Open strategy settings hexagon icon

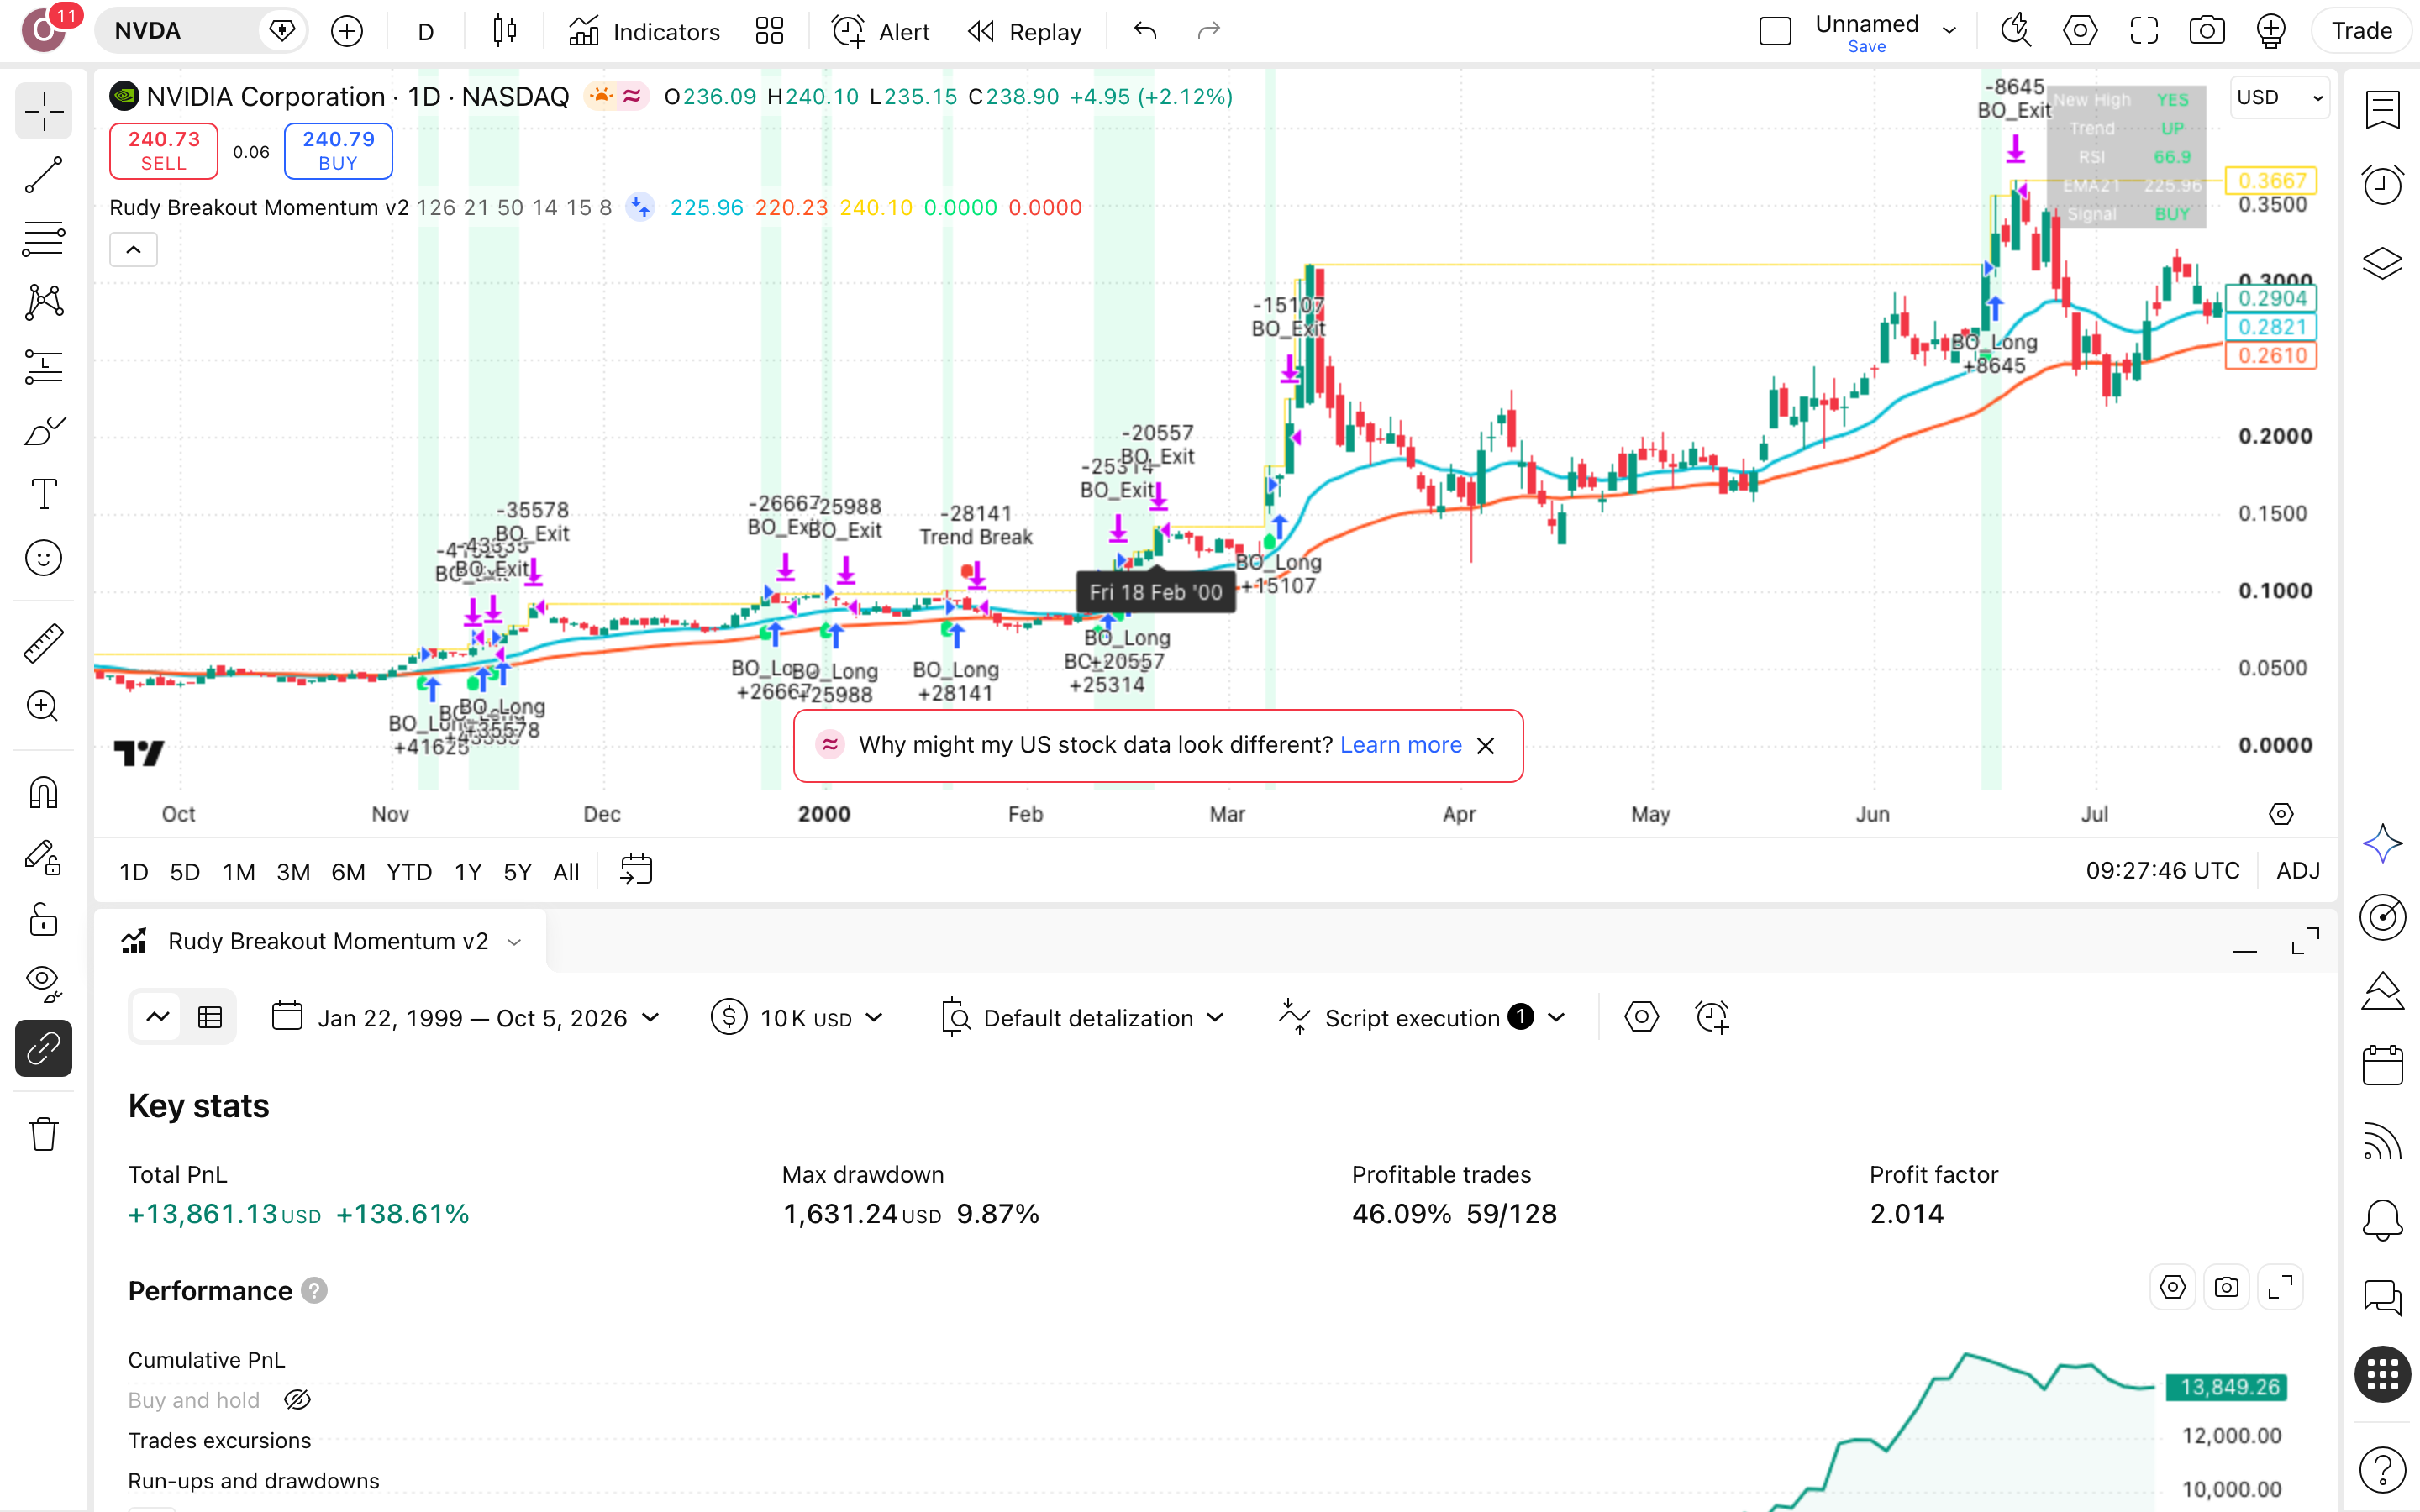pyautogui.click(x=1641, y=1018)
